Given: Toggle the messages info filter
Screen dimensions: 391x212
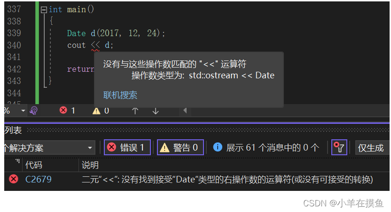Looking at the screenshot, I should 266,147.
